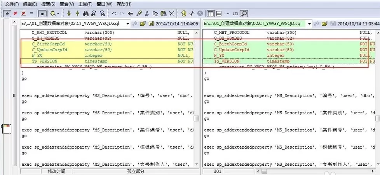The image size is (380, 175).
Task: Redo the last undone edit
Action: (122, 14)
